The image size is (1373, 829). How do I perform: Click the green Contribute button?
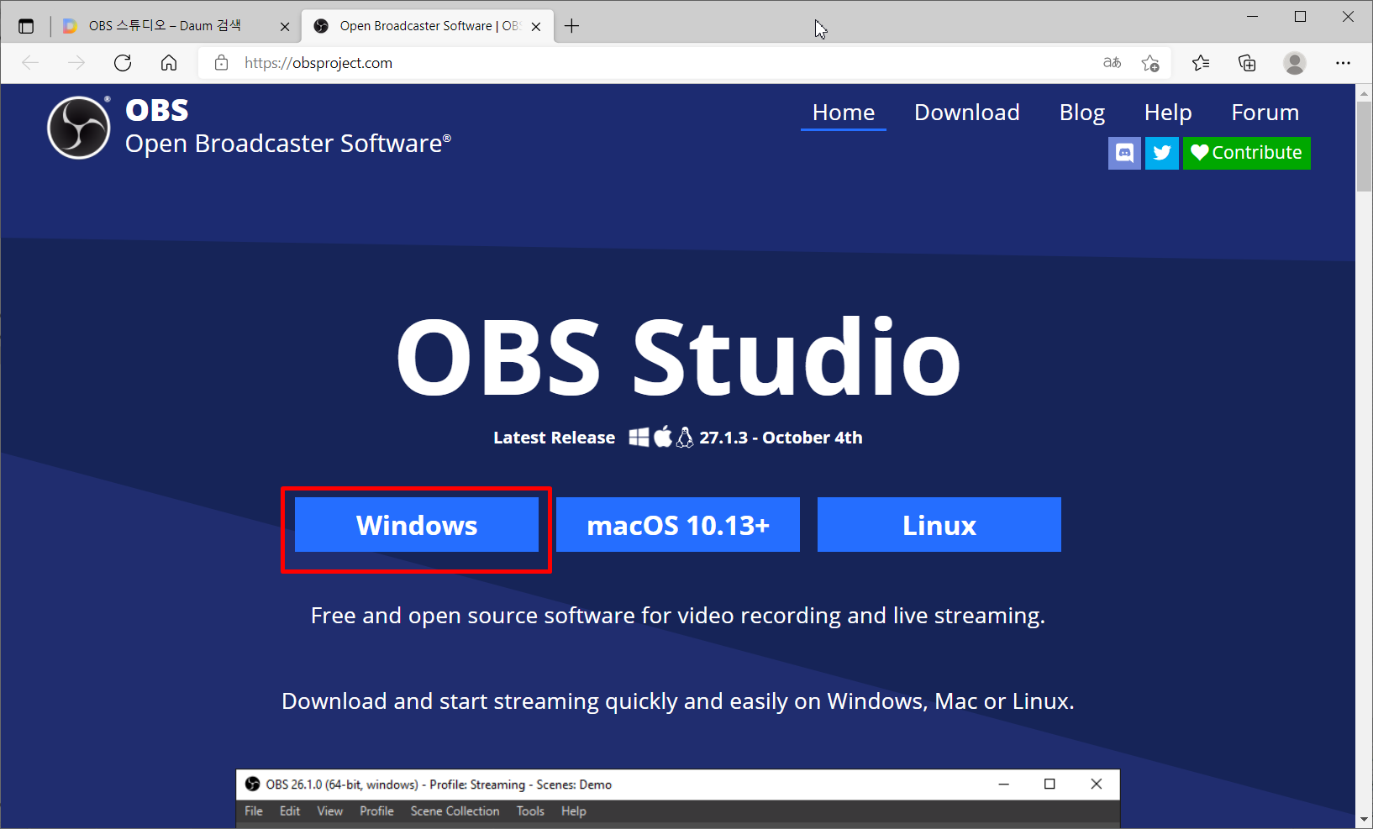(1247, 153)
